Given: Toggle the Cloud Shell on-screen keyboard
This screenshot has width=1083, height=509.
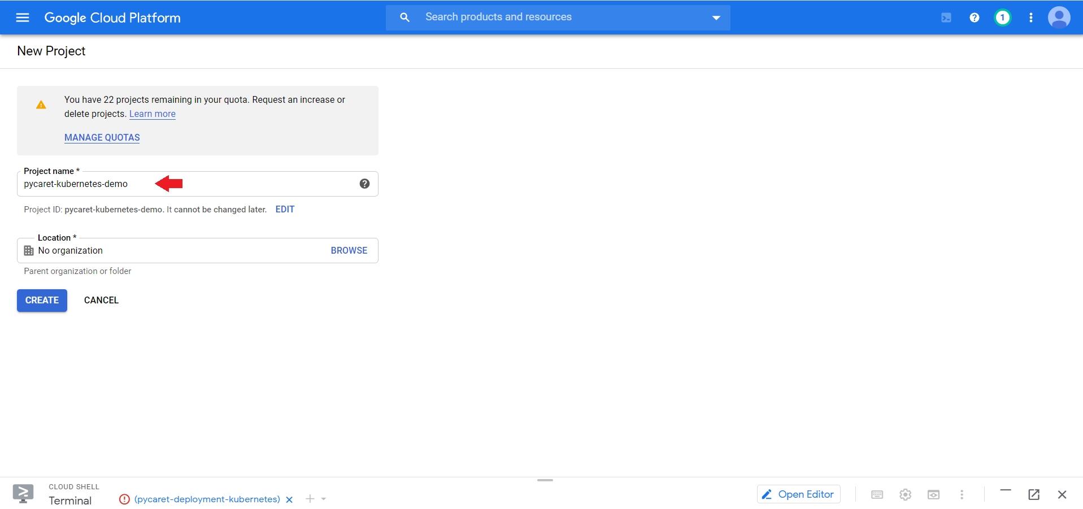Looking at the screenshot, I should pyautogui.click(x=877, y=495).
